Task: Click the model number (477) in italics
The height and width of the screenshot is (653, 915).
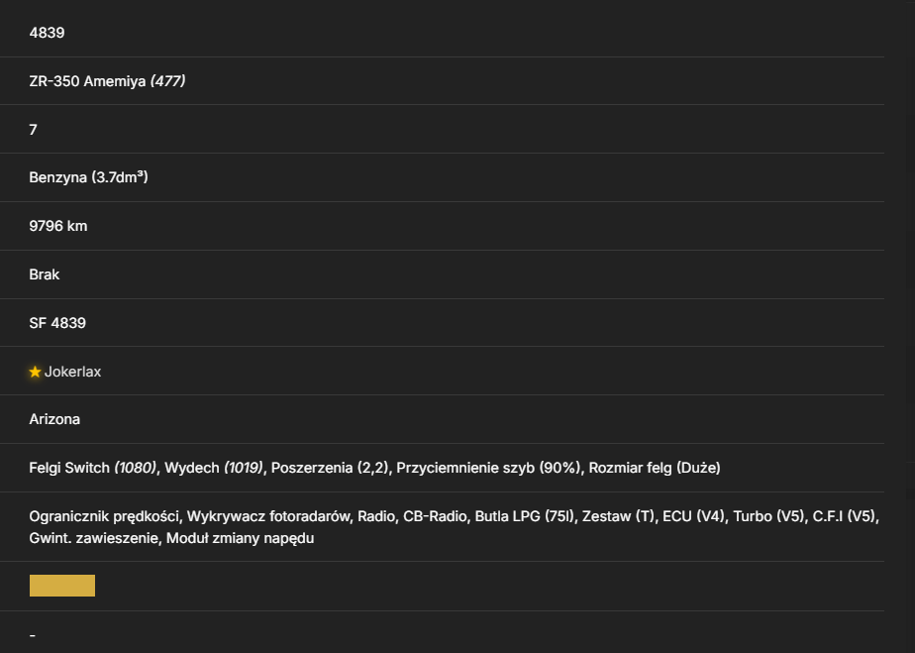Action: (168, 81)
